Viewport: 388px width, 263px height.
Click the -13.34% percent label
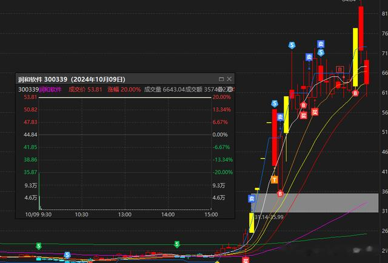pos(223,159)
